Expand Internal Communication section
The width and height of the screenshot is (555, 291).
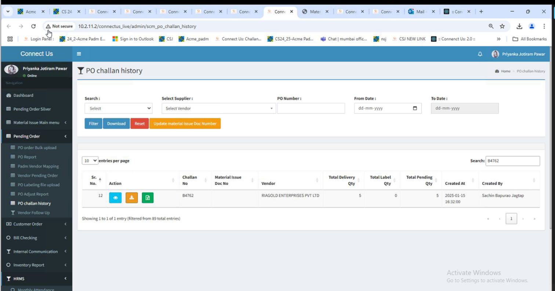[x=36, y=251]
